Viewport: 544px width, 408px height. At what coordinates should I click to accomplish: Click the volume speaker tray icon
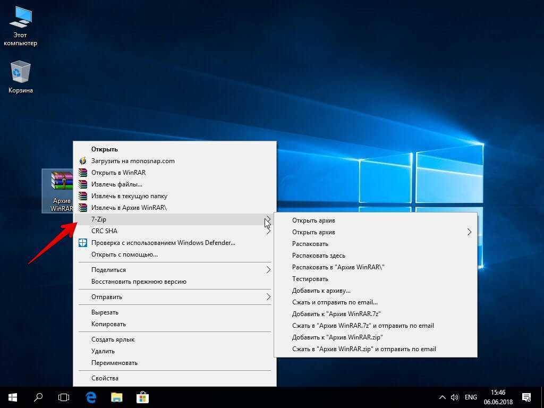(455, 397)
